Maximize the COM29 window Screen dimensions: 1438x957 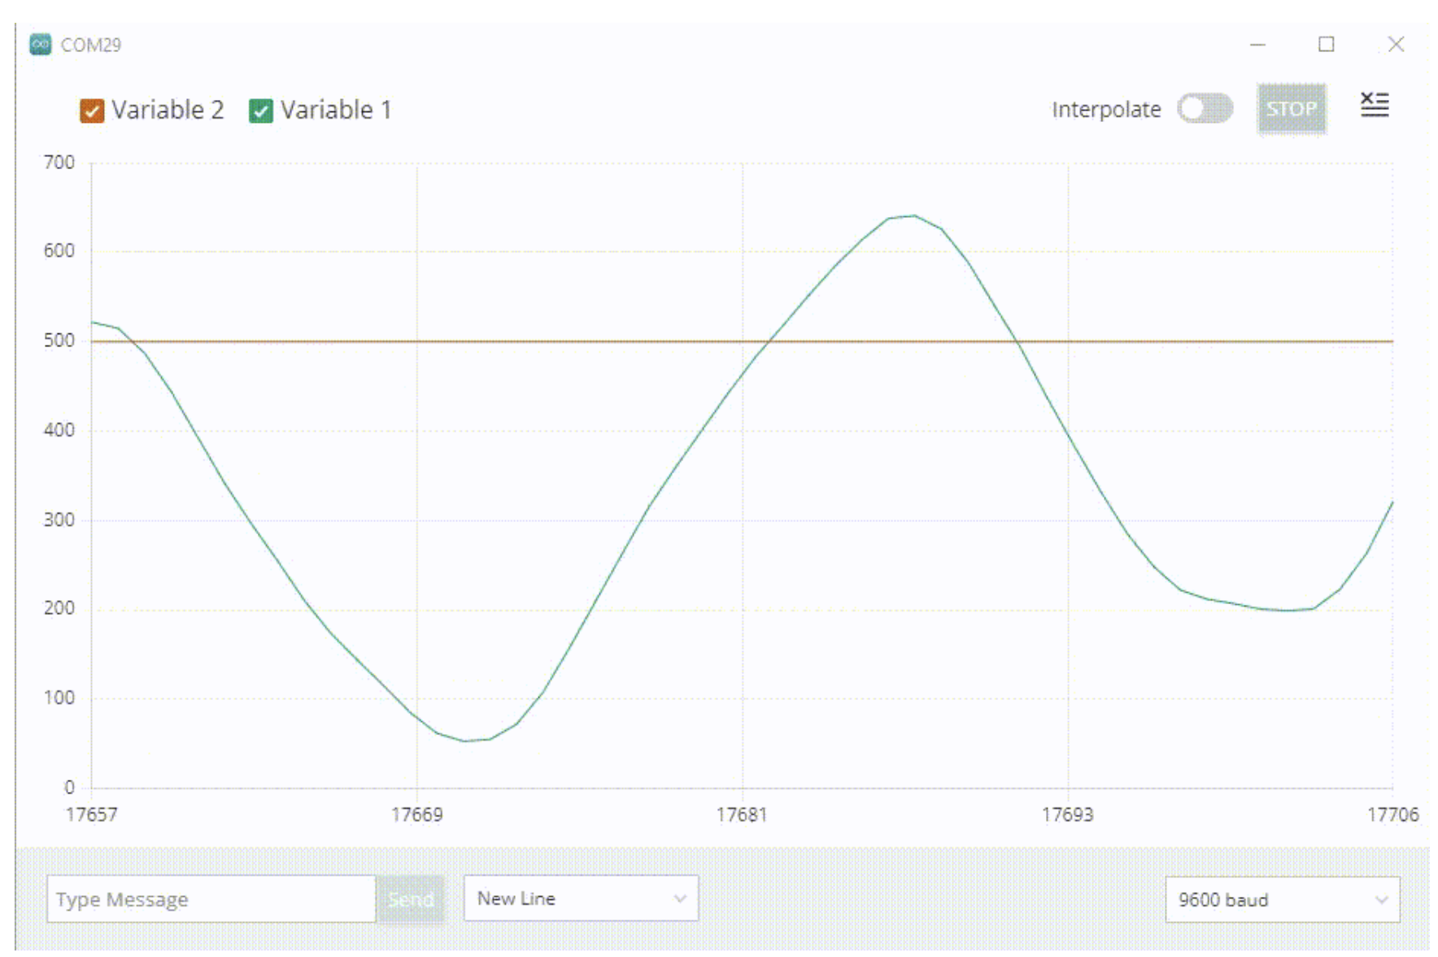click(1327, 44)
